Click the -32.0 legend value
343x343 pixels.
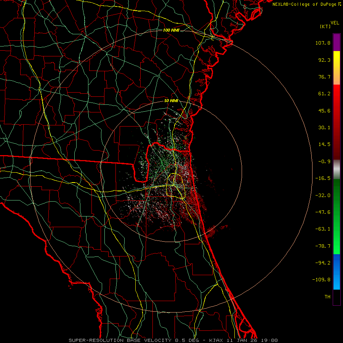[x=323, y=196]
